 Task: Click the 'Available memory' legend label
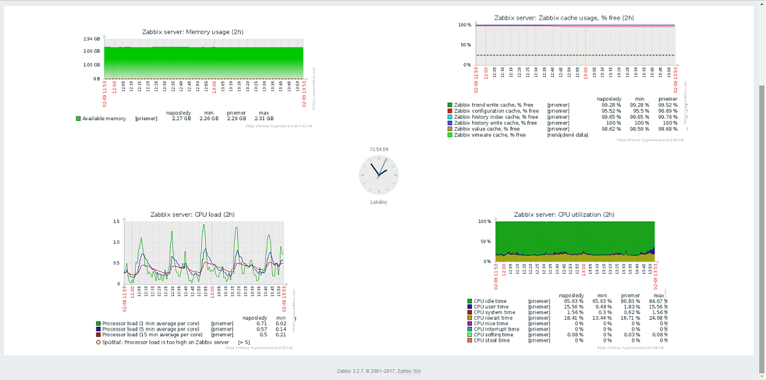point(104,118)
